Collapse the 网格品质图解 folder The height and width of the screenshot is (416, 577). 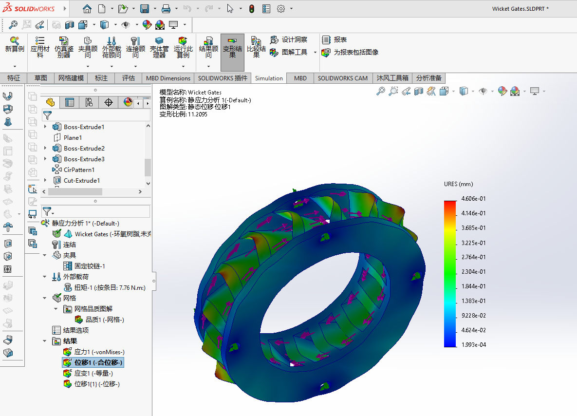click(56, 308)
